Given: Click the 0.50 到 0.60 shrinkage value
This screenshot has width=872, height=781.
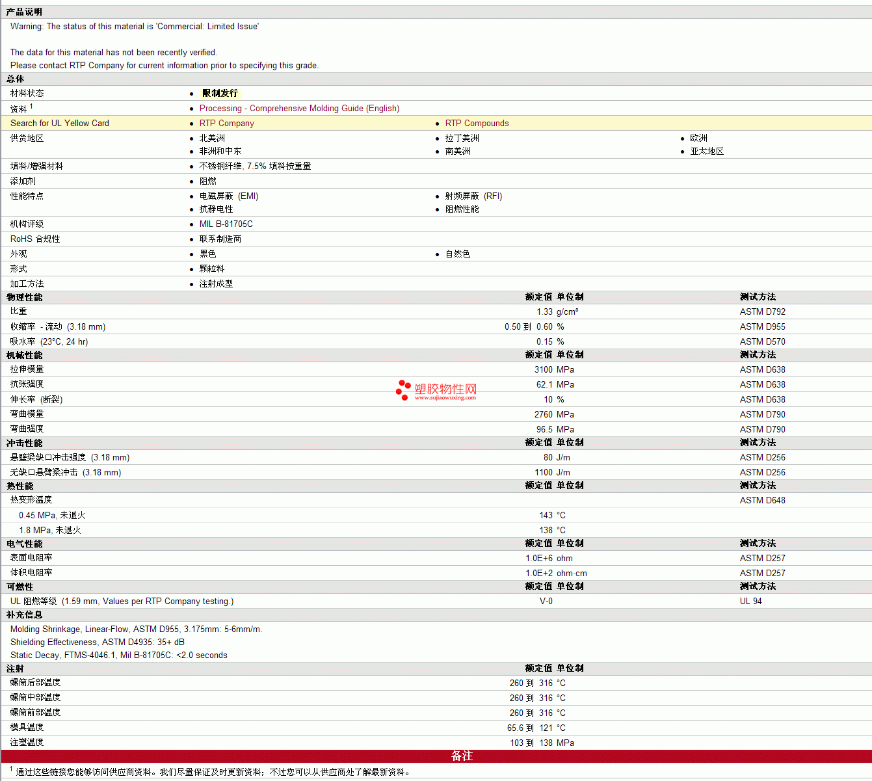Looking at the screenshot, I should click(x=529, y=327).
